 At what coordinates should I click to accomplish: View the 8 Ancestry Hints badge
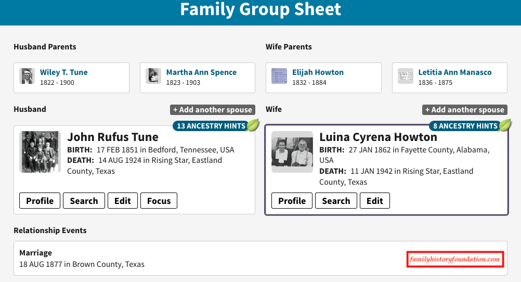[x=463, y=126]
